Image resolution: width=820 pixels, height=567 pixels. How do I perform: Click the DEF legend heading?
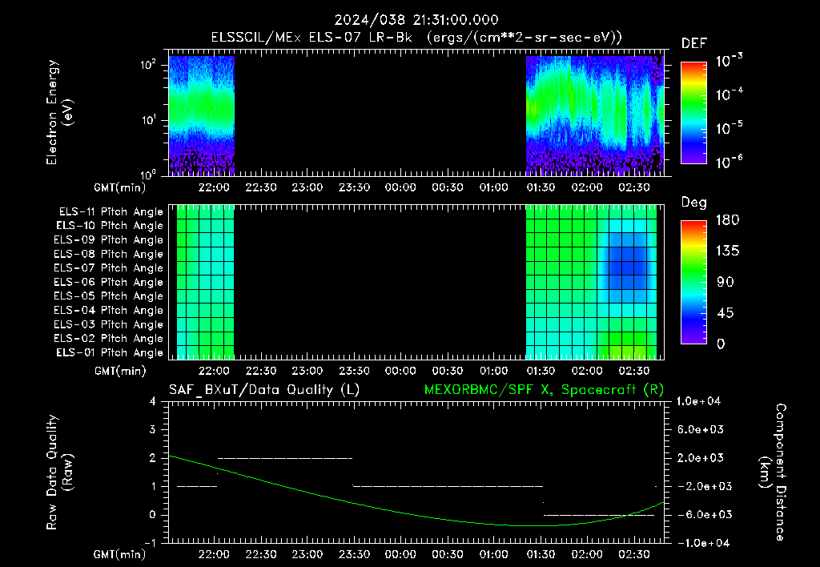coord(694,43)
